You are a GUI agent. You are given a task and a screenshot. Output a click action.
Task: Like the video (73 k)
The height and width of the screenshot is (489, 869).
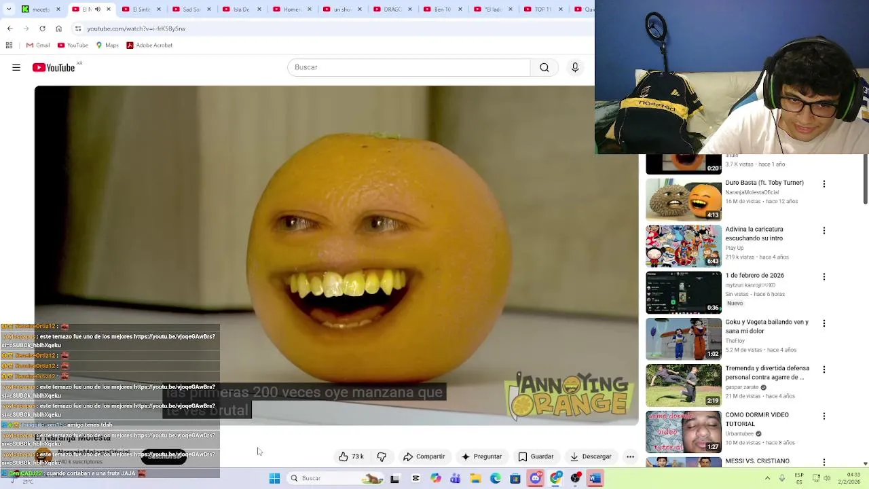[x=351, y=456]
